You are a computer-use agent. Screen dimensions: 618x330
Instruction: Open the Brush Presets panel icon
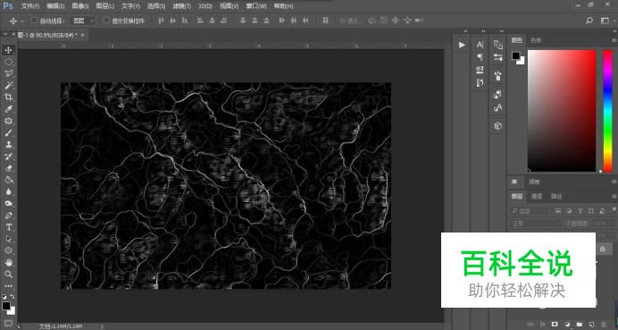(497, 75)
